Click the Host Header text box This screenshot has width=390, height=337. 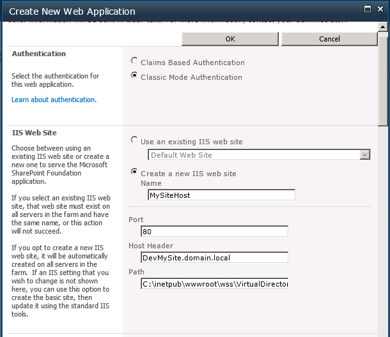coord(214,258)
